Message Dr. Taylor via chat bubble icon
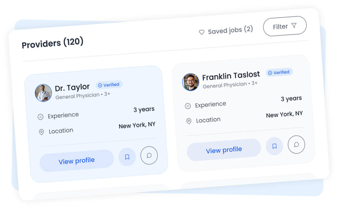Screen dimensions: 338x209 149,155
